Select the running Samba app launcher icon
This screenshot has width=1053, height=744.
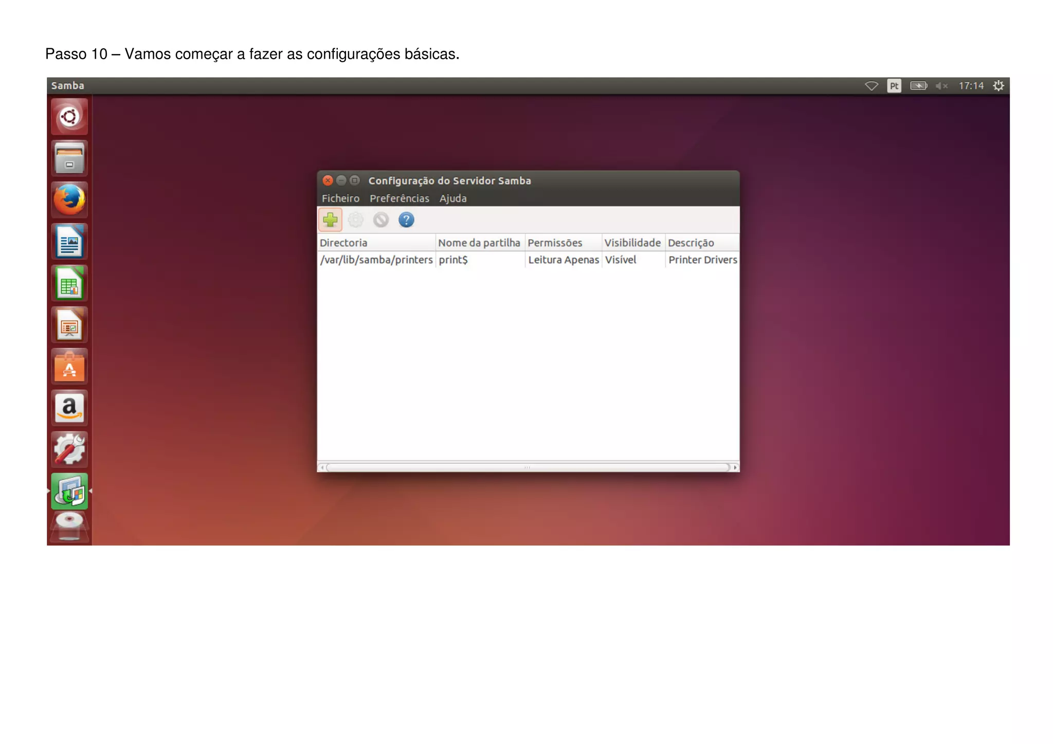(69, 492)
